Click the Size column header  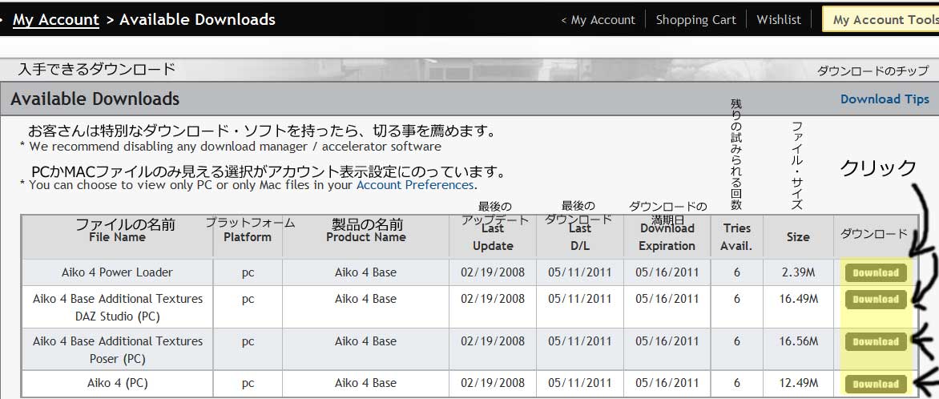(798, 237)
